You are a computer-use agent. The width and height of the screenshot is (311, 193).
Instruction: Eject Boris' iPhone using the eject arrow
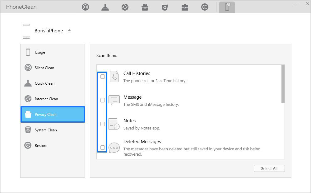point(69,31)
